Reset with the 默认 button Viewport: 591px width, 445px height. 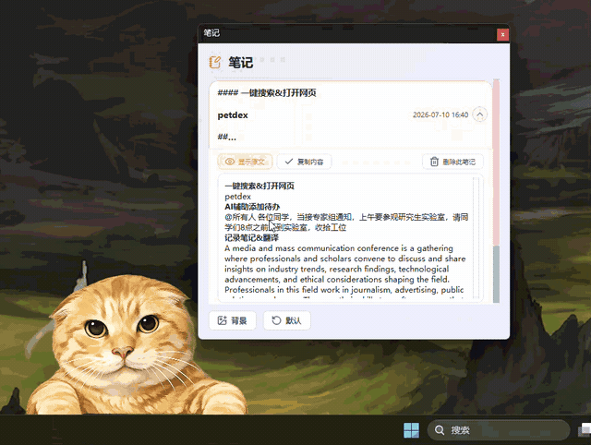(x=287, y=320)
